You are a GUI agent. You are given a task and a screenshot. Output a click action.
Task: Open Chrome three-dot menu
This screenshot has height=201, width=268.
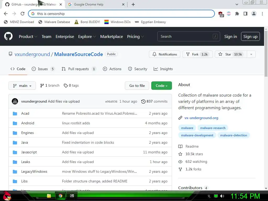(262, 14)
